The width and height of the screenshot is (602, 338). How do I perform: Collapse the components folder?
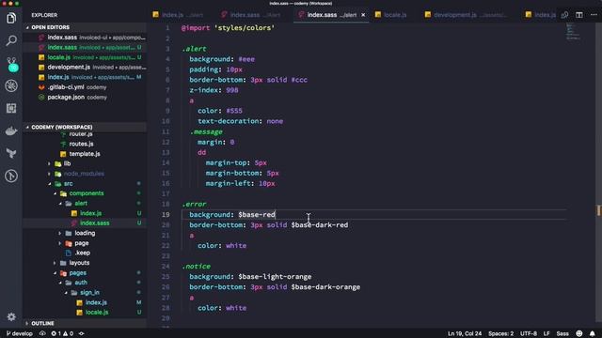(x=87, y=193)
